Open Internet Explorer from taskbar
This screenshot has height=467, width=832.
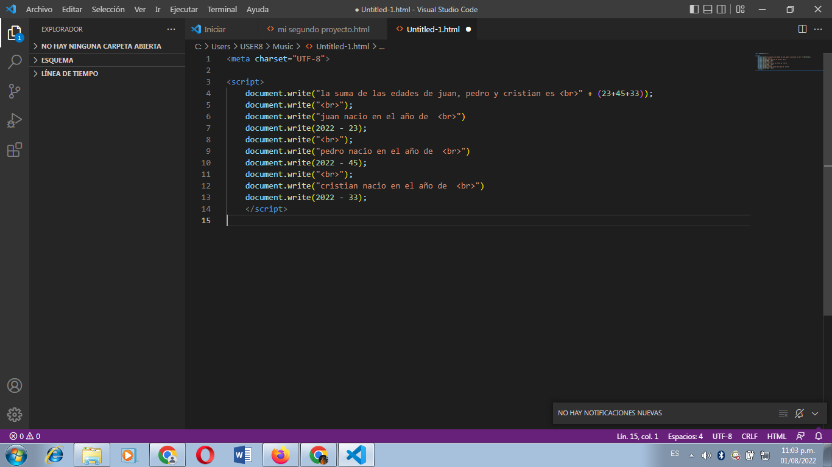pyautogui.click(x=55, y=455)
